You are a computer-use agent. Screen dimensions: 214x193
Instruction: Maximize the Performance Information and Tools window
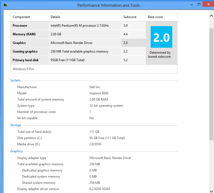click(x=199, y=4)
